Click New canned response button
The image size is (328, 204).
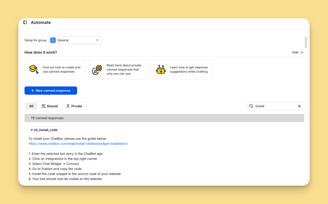[x=51, y=90]
